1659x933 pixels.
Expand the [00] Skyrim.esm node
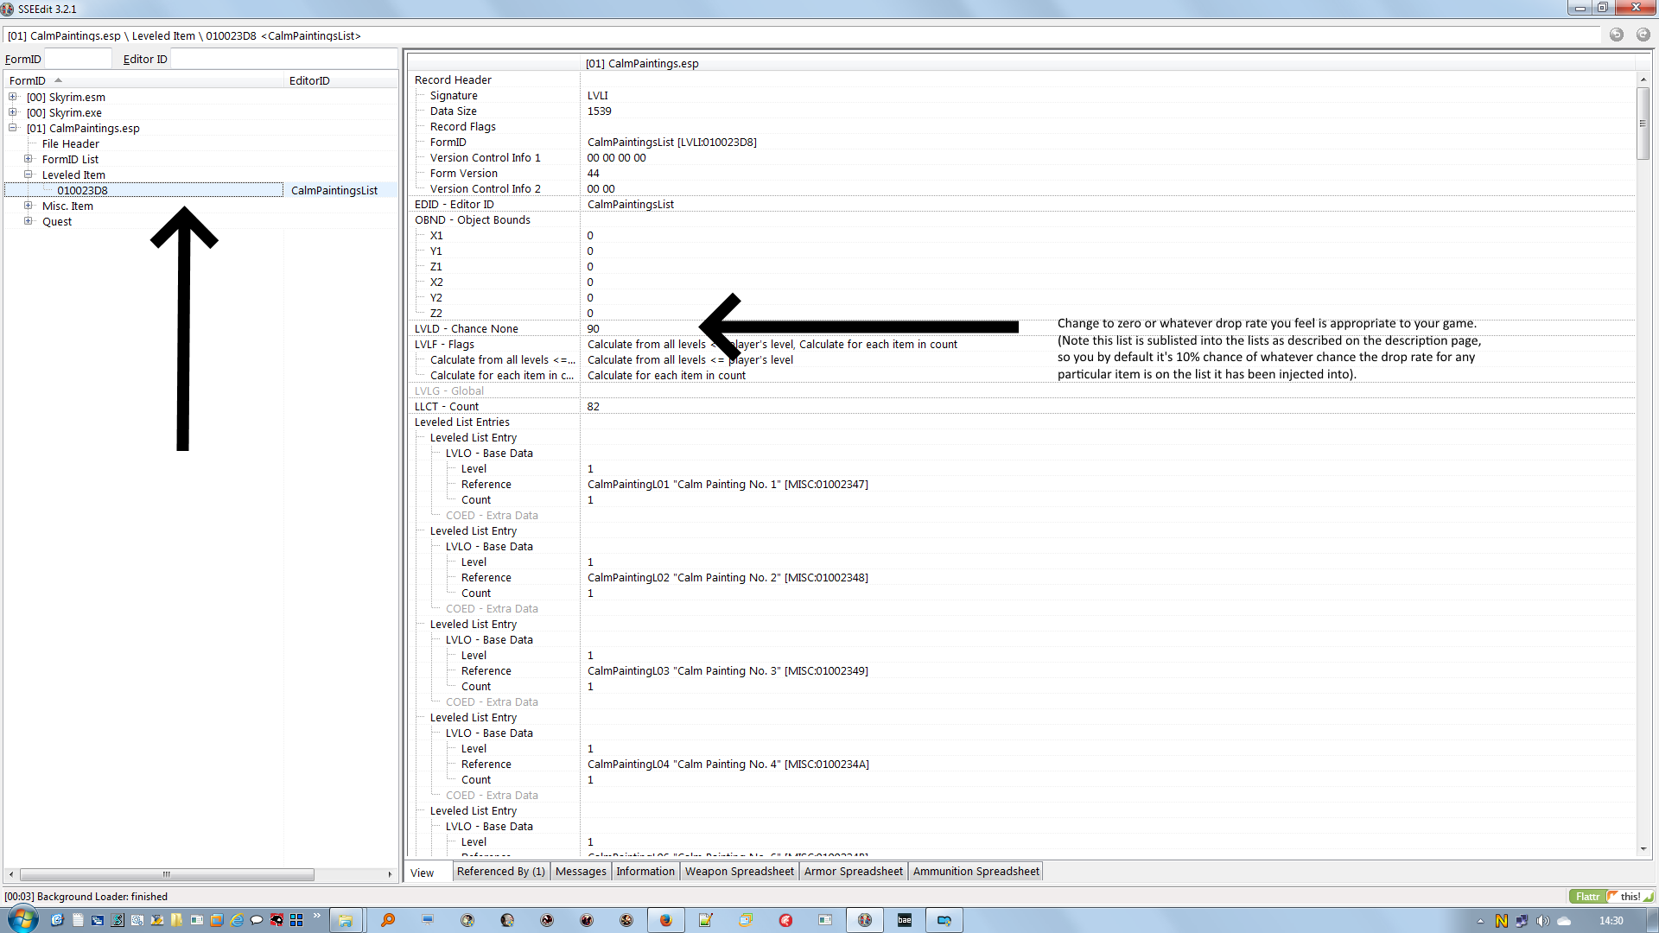pyautogui.click(x=13, y=97)
